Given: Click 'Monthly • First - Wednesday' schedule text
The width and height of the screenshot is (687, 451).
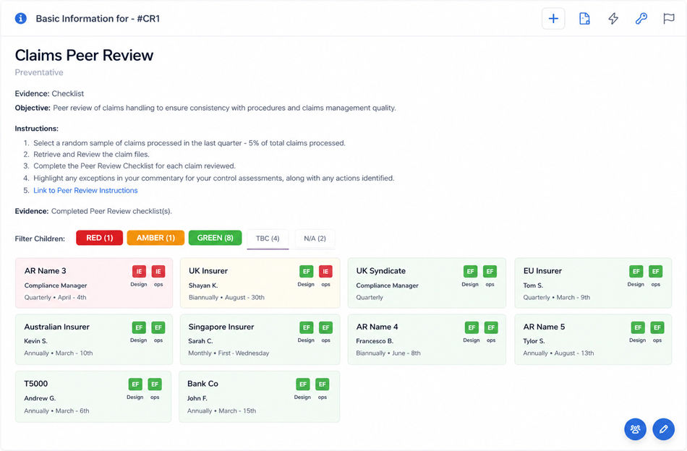Looking at the screenshot, I should point(229,353).
